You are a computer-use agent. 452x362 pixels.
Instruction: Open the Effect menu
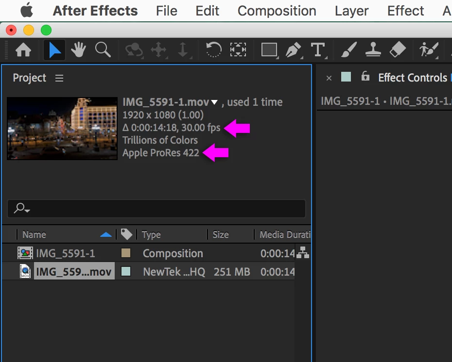click(405, 11)
